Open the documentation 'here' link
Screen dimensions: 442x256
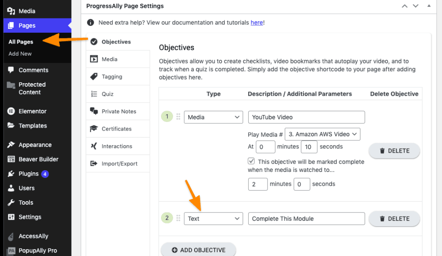(x=256, y=22)
